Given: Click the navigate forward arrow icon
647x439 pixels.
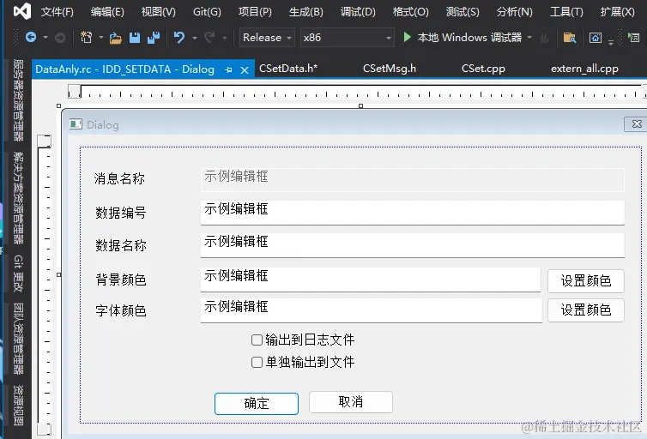Looking at the screenshot, I should (x=60, y=38).
